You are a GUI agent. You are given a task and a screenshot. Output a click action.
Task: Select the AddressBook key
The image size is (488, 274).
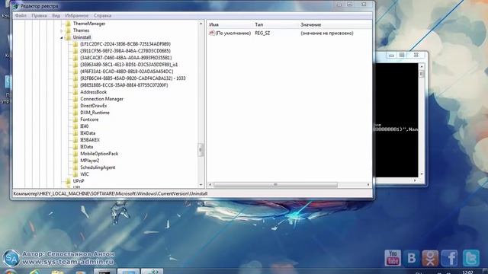tap(93, 92)
